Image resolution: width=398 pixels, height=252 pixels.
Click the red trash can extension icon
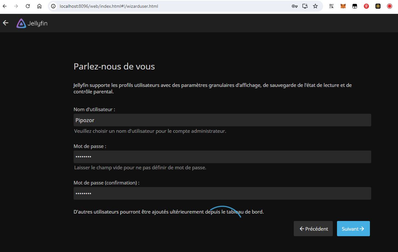pos(366,6)
